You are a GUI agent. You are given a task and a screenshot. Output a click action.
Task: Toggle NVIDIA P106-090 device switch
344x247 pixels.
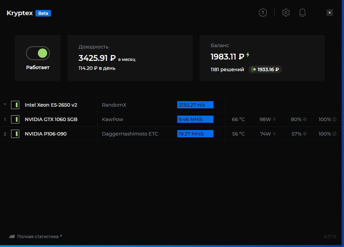pyautogui.click(x=15, y=134)
